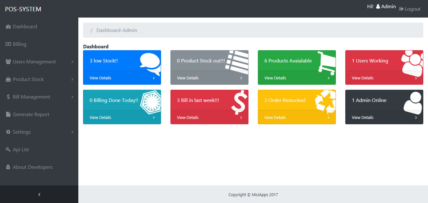Click the user icon next to Admin
The width and height of the screenshot is (428, 203).
(x=378, y=6)
